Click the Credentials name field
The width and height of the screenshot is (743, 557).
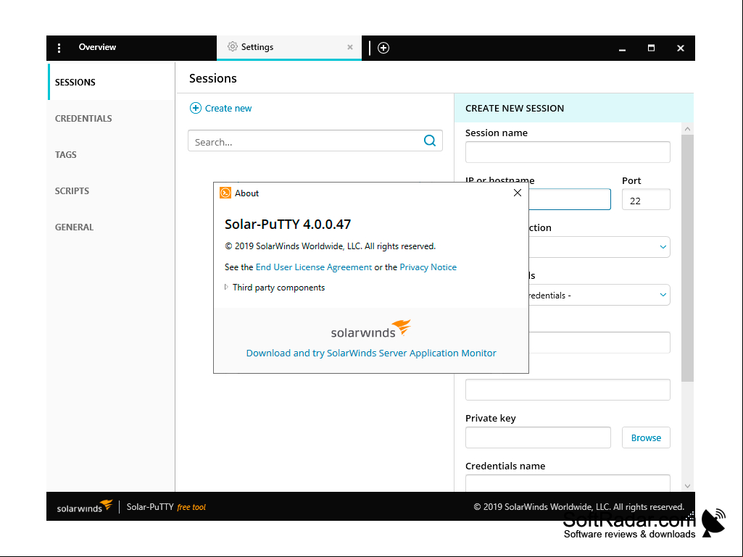click(x=568, y=482)
